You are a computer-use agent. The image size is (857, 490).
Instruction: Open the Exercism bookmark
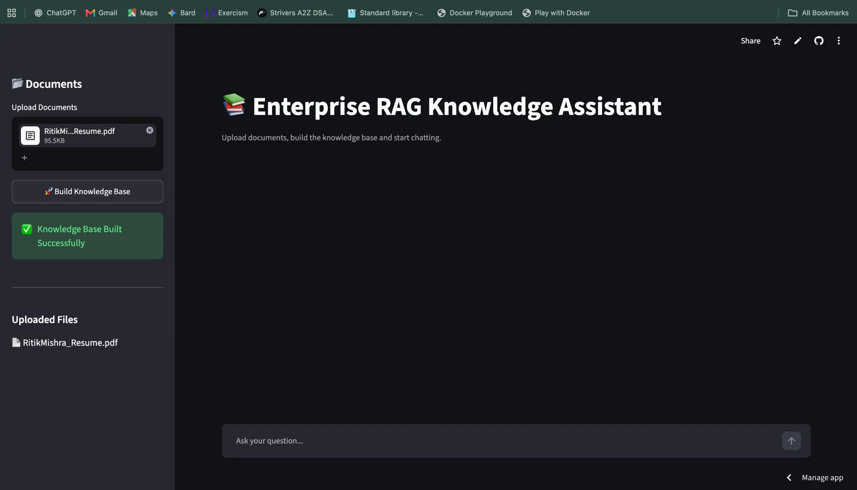227,13
